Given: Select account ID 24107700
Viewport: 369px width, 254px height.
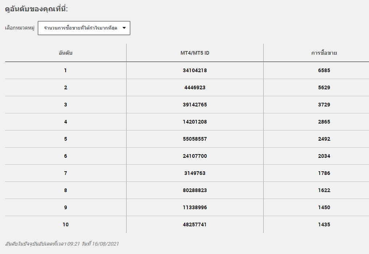Looking at the screenshot, I should point(195,156).
